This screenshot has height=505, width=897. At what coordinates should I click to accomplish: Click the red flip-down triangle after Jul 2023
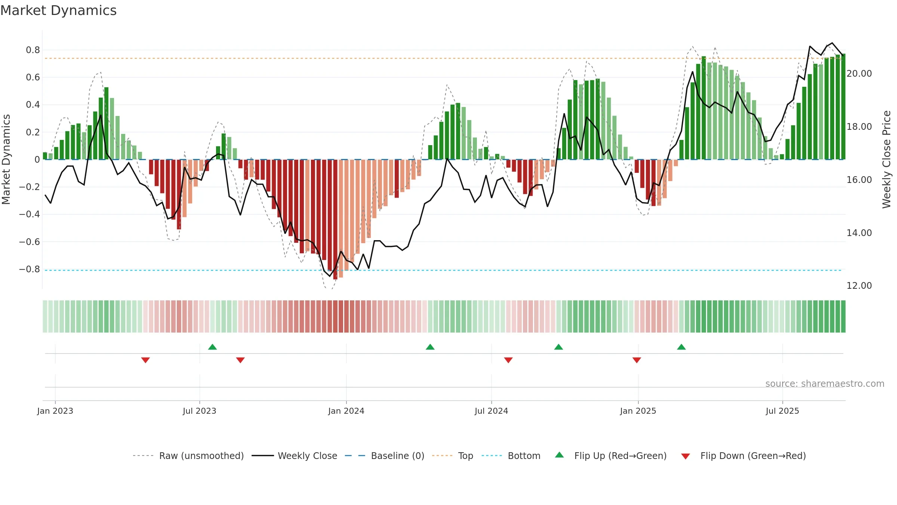(240, 360)
